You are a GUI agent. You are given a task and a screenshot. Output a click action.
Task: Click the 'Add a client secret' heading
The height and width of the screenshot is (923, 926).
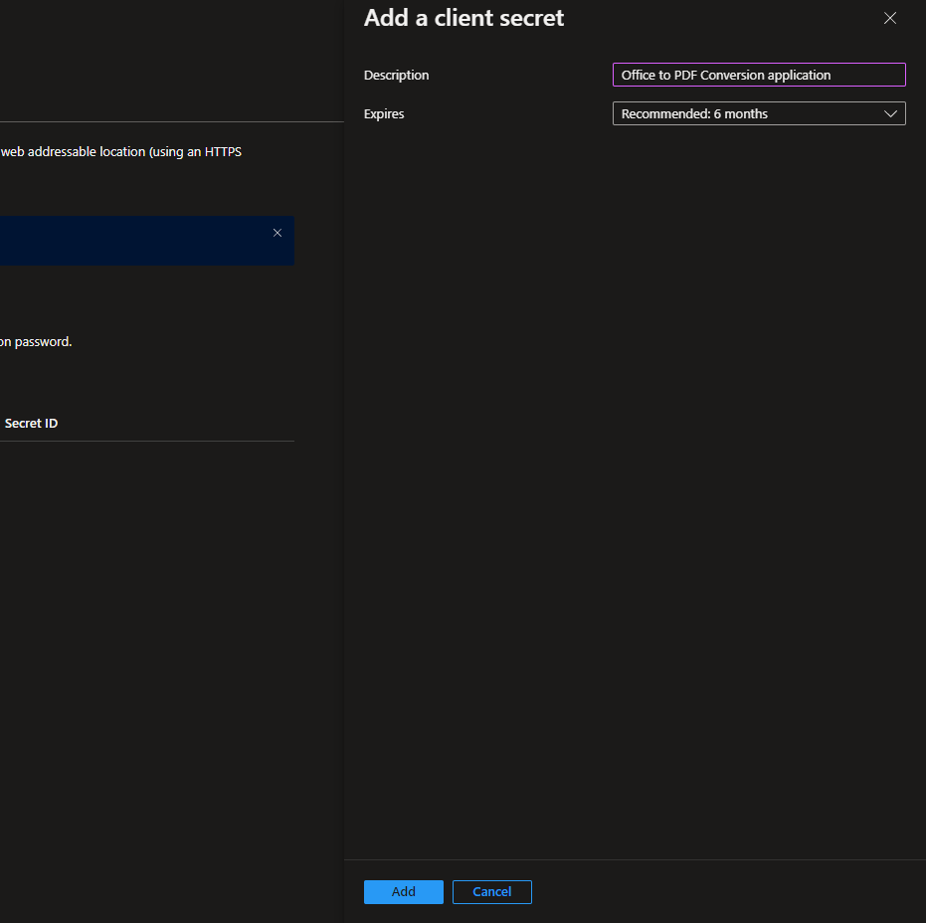pyautogui.click(x=463, y=18)
